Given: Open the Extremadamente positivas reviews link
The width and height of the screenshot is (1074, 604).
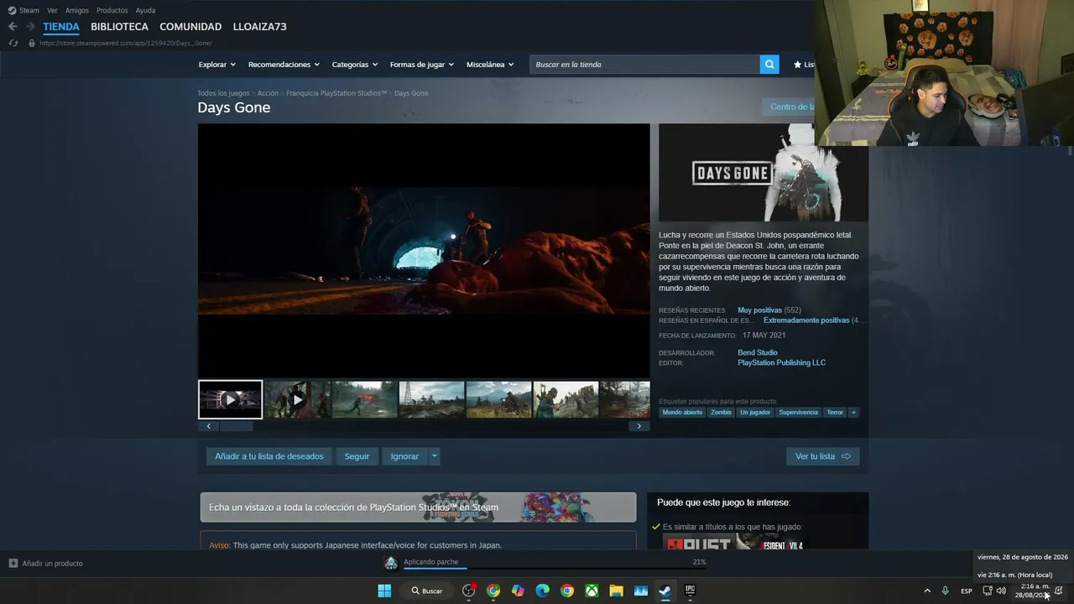Looking at the screenshot, I should [x=806, y=320].
